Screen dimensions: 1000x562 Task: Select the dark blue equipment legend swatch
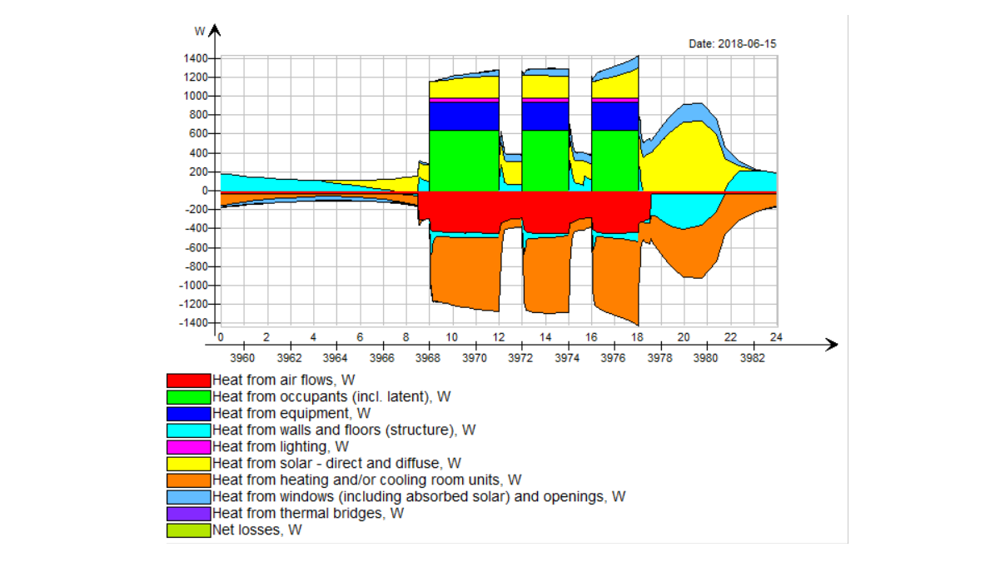point(189,414)
